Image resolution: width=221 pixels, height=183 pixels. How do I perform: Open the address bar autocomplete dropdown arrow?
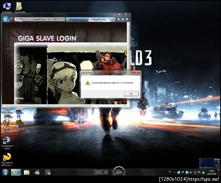52,19
